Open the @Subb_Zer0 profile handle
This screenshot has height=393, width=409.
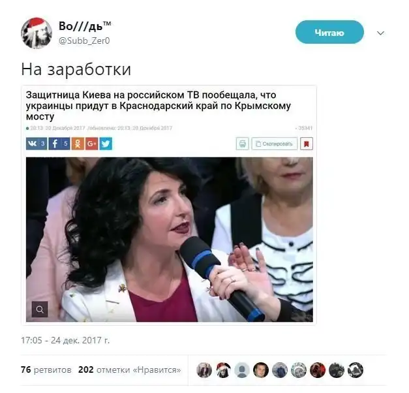(84, 40)
